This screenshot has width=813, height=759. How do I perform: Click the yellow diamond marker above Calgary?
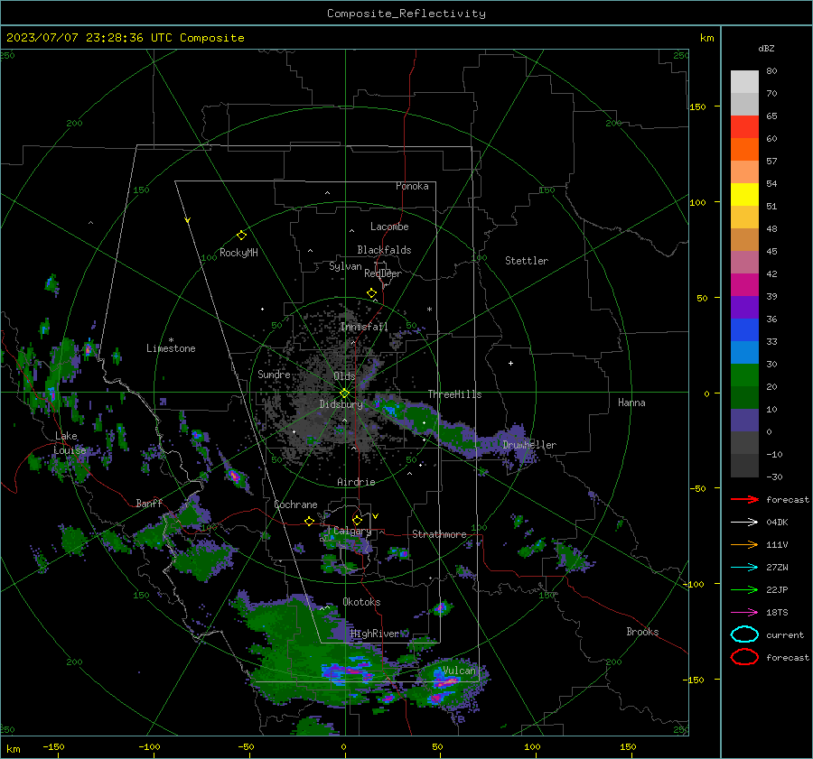(357, 520)
